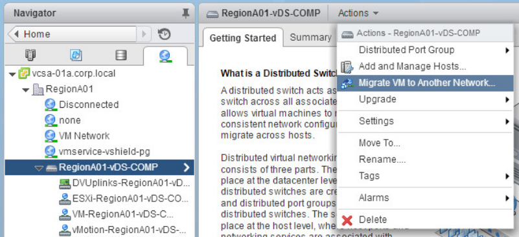The width and height of the screenshot is (519, 237).
Task: Click the Home back button
Action: [72, 34]
